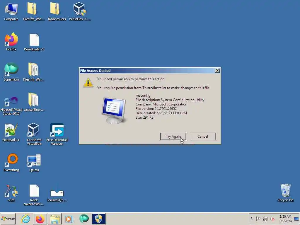Click the 'permission from TrustedInstaller' message line
The width and height of the screenshot is (300, 225).
153,88
